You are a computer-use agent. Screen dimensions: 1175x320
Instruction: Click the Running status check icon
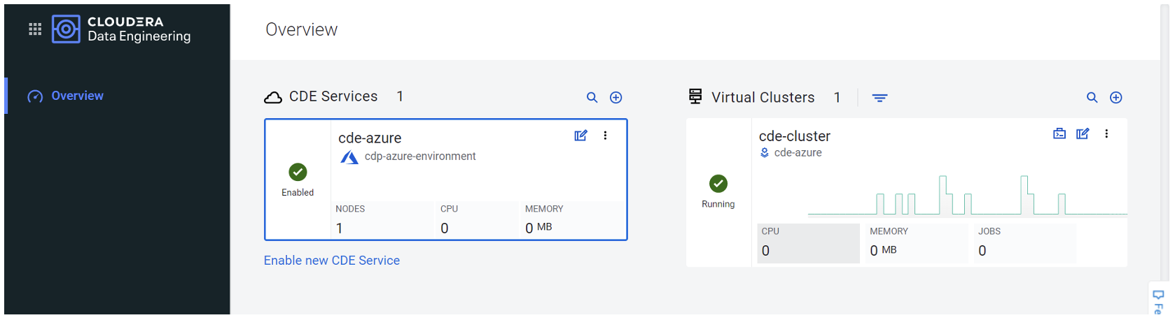718,184
